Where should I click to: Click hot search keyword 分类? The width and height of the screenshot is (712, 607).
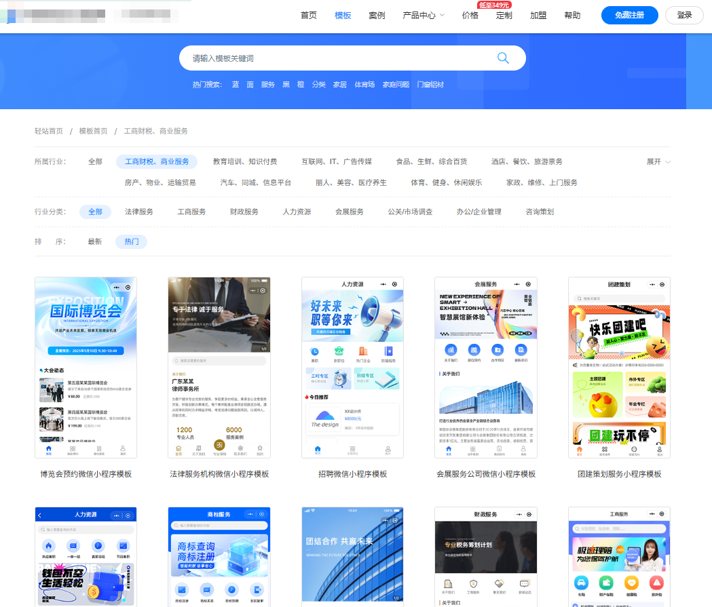point(319,84)
